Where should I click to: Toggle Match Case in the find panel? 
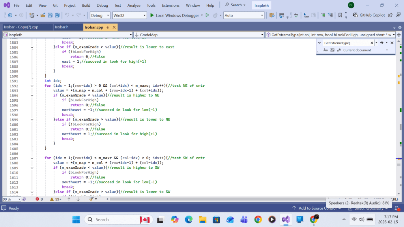click(x=325, y=50)
